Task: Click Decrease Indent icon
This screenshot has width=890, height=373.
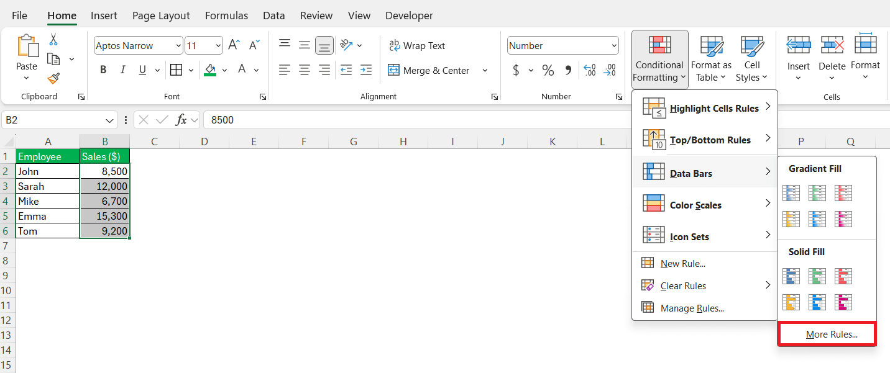Action: [x=346, y=70]
